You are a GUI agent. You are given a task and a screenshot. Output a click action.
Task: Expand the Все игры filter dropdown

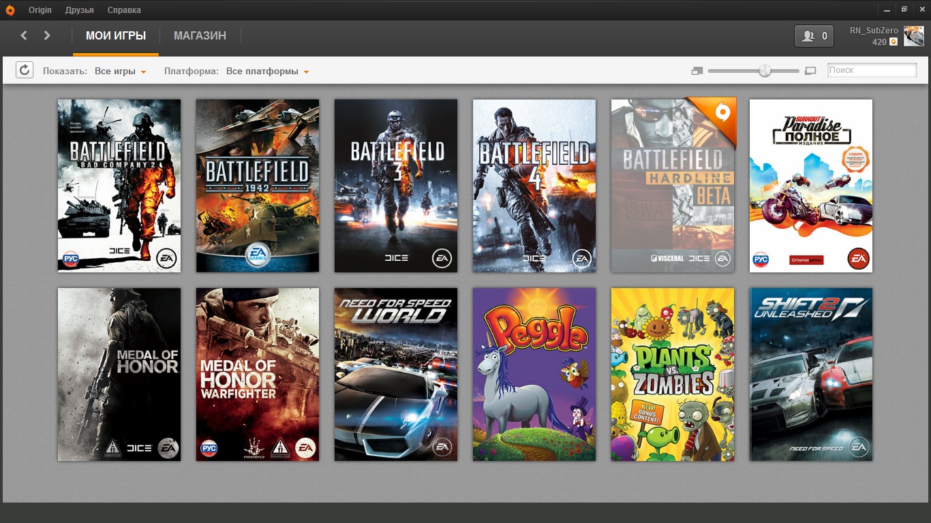[x=121, y=71]
